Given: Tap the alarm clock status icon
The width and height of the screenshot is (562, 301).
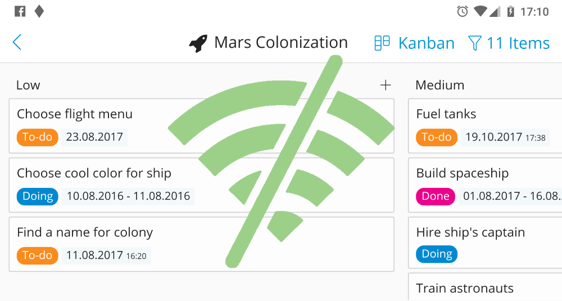Looking at the screenshot, I should [x=463, y=11].
